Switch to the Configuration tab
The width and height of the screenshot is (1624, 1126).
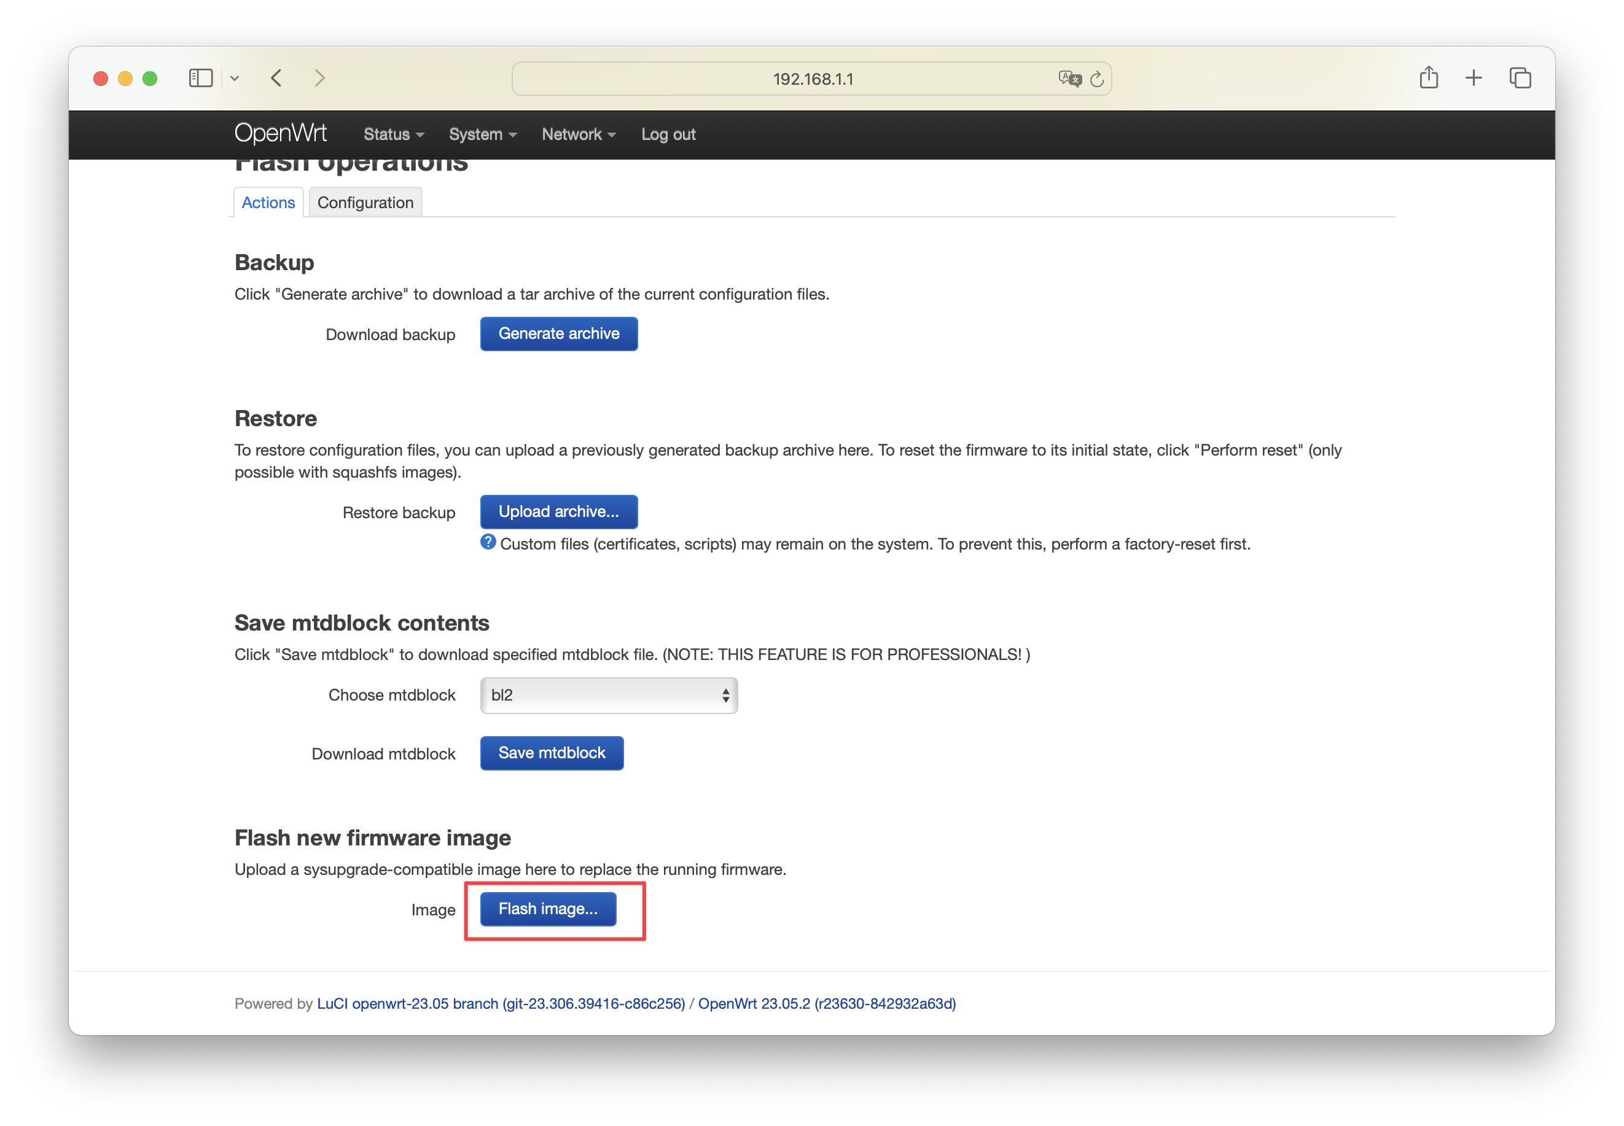point(365,203)
